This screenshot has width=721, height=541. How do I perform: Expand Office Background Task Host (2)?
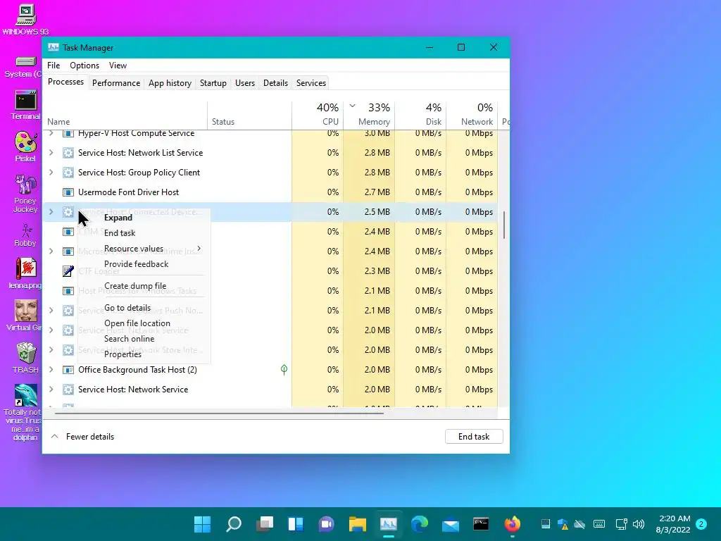[x=51, y=370]
